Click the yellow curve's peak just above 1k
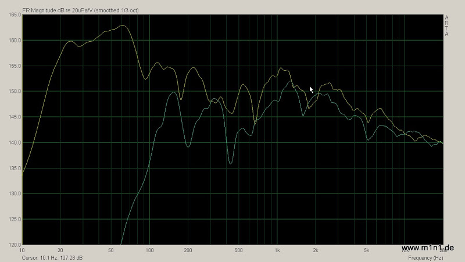465x262 pixels. [281, 68]
